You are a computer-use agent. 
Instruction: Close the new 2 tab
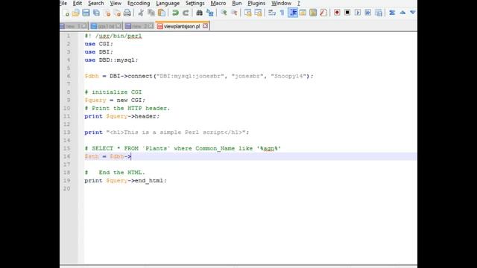[151, 26]
